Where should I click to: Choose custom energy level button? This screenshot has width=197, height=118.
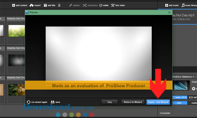point(193,103)
